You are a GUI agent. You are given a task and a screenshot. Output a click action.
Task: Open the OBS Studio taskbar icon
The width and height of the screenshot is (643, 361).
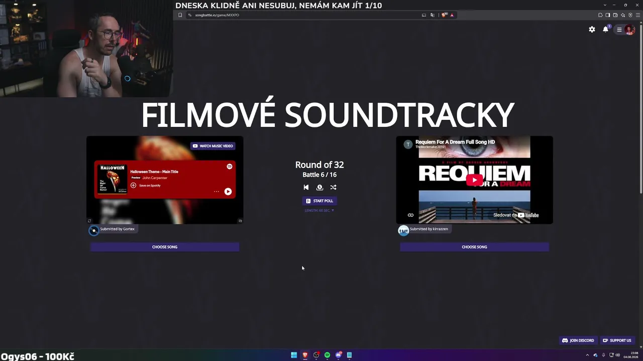tap(316, 355)
